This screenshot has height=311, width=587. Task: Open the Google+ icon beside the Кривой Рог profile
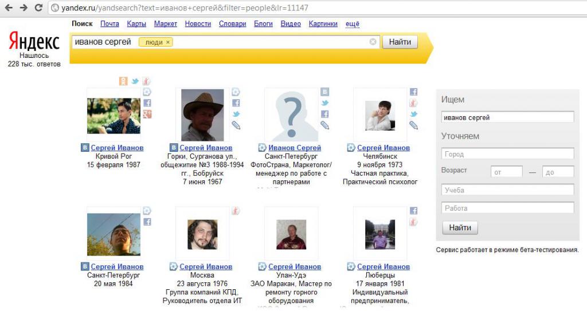click(x=147, y=114)
